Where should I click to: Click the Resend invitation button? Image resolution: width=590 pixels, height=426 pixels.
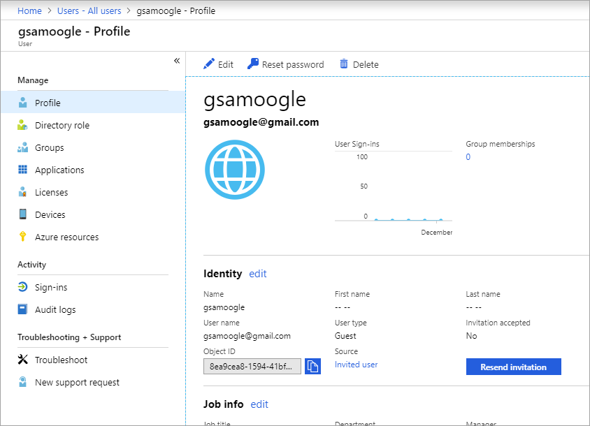(x=514, y=367)
